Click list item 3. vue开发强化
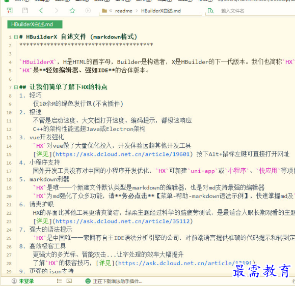This screenshot has height=287, width=295. (42, 137)
